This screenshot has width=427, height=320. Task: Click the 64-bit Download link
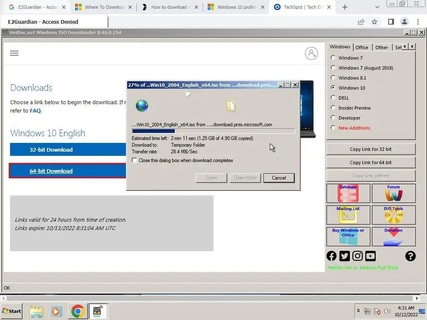pyautogui.click(x=51, y=171)
